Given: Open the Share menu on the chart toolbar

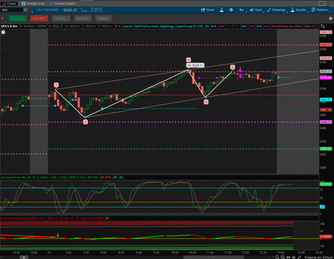Looking at the screenshot, I should (208, 10).
